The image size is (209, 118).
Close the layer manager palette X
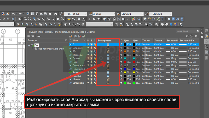(x=202, y=30)
